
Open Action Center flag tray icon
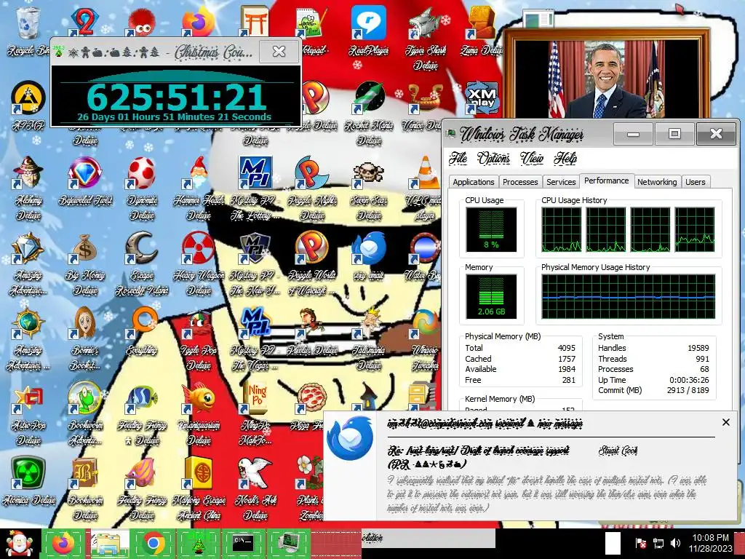pos(641,543)
